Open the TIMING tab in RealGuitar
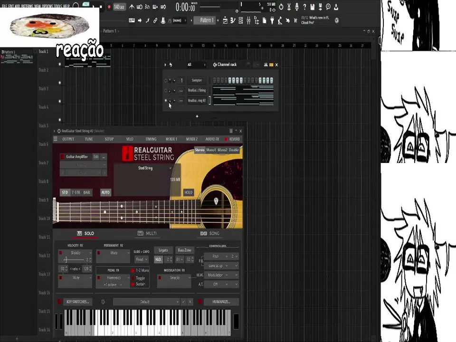The image size is (456, 342). (x=151, y=139)
